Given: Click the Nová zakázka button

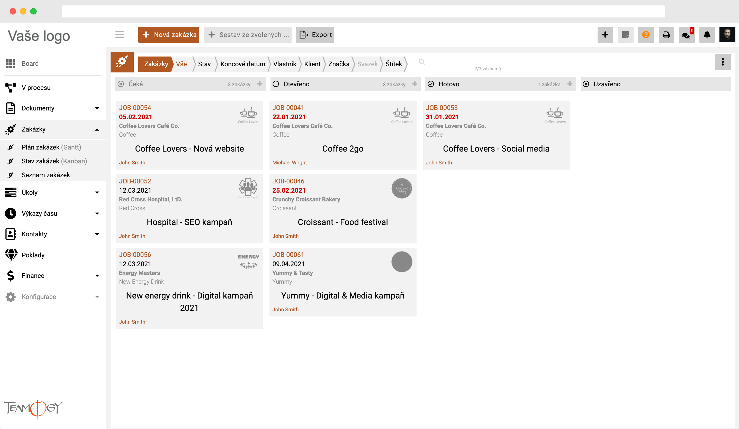Looking at the screenshot, I should click(x=169, y=35).
